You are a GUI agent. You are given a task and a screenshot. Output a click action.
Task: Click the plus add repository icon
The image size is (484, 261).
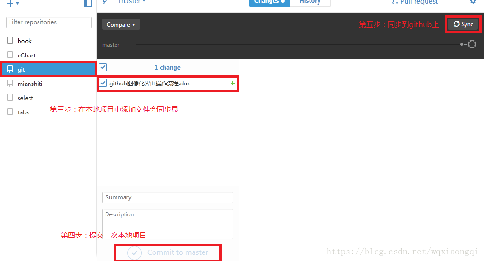(10, 3)
